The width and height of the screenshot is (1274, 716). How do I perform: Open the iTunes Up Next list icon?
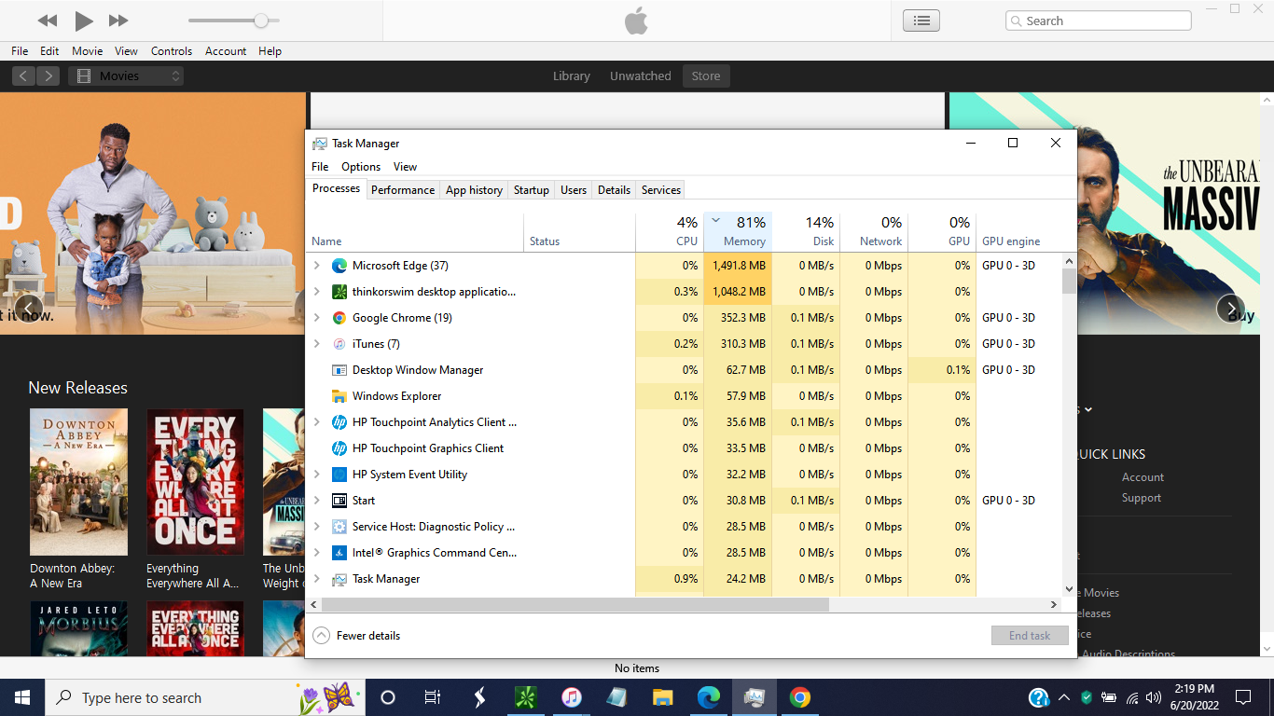(x=921, y=21)
